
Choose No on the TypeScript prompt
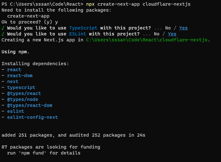coord(168,28)
